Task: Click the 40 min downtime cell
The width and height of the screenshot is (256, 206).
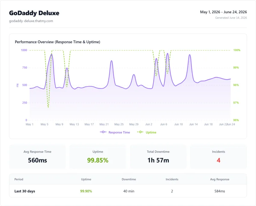Action: click(x=129, y=191)
